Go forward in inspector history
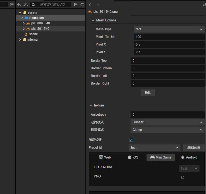206x194 pixels. (98, 5)
